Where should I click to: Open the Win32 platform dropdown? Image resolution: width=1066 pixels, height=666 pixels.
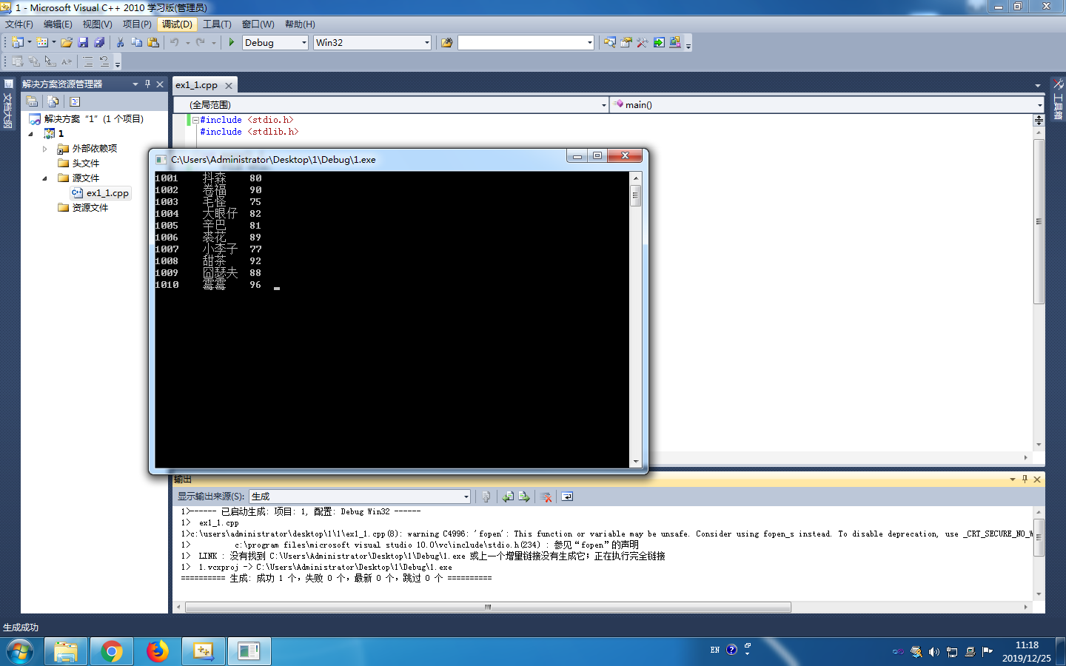coord(426,43)
